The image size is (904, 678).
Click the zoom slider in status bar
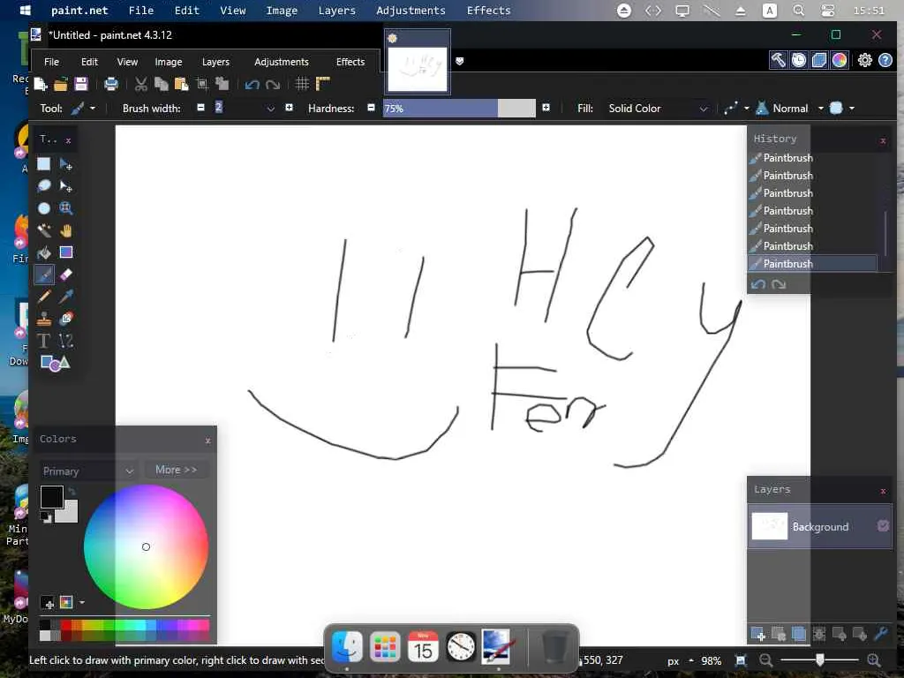pos(819,660)
